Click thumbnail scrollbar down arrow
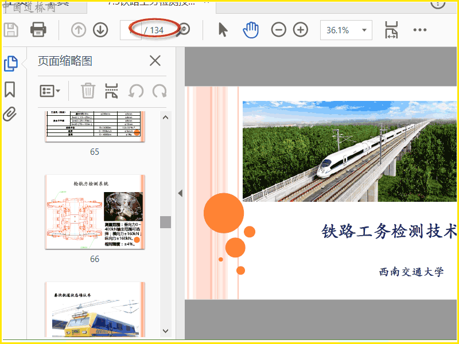Screen dimensions: 459x344 tap(165, 331)
